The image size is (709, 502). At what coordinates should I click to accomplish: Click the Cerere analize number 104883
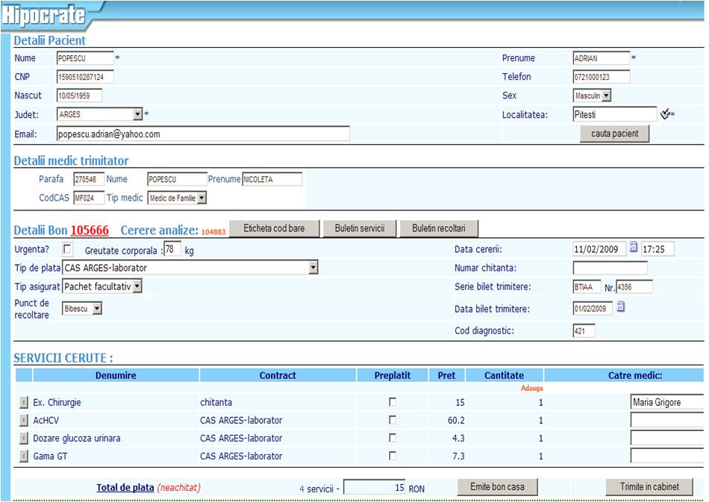point(213,232)
